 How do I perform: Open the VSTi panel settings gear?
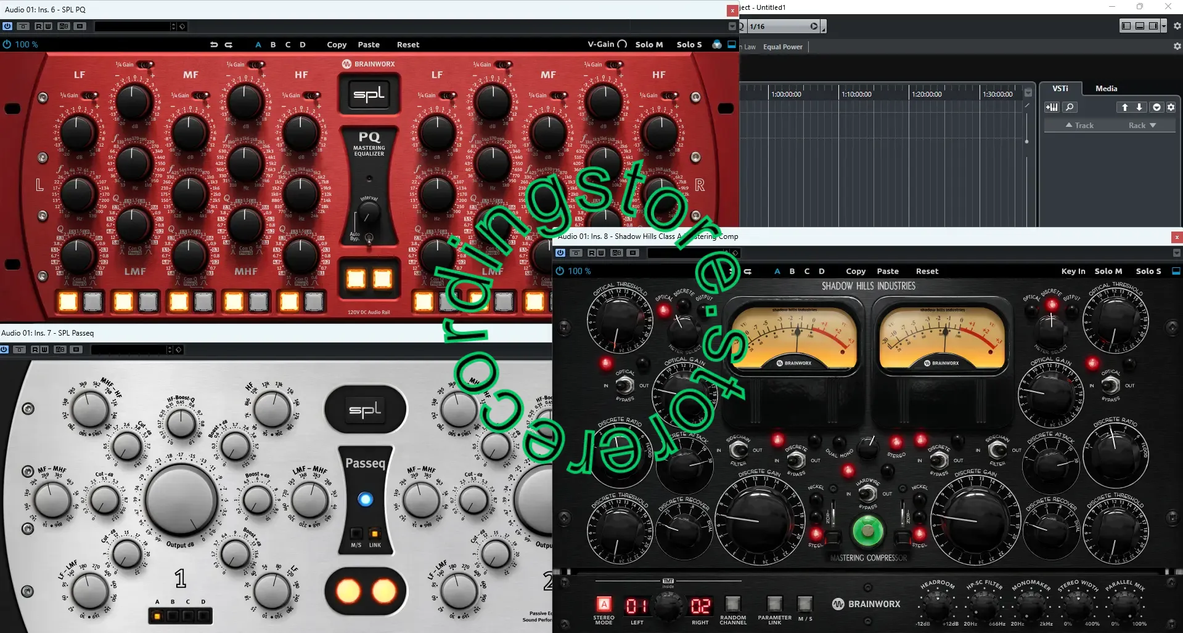pos(1171,107)
